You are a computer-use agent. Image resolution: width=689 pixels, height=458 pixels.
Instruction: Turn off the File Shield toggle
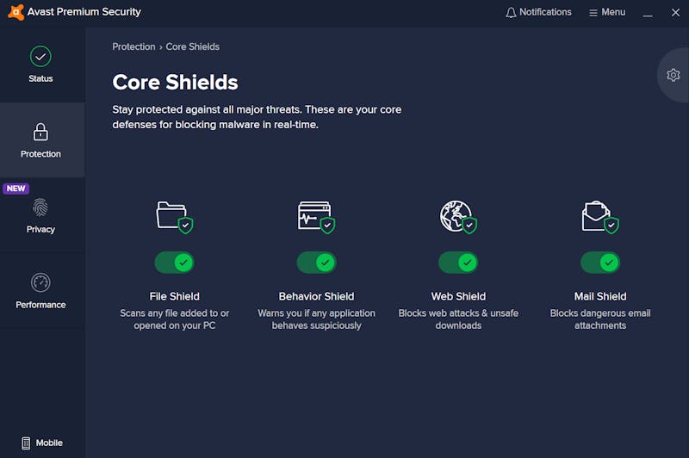point(175,263)
